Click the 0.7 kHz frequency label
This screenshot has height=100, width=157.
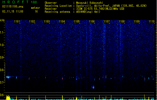[x=2, y=82]
